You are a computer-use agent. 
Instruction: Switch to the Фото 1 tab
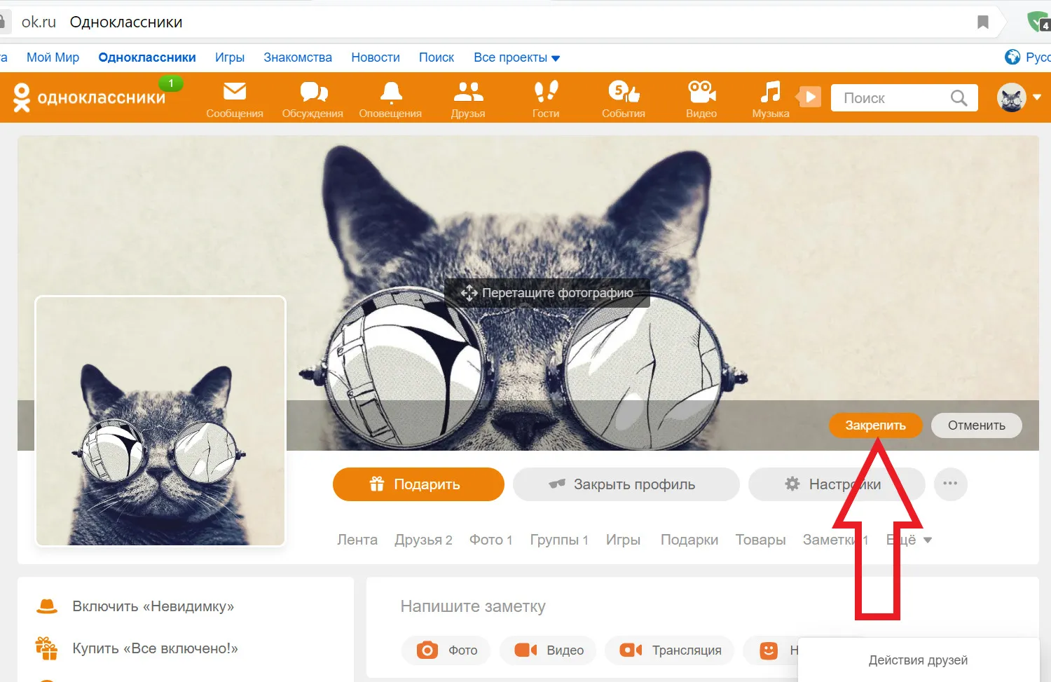[x=491, y=540]
